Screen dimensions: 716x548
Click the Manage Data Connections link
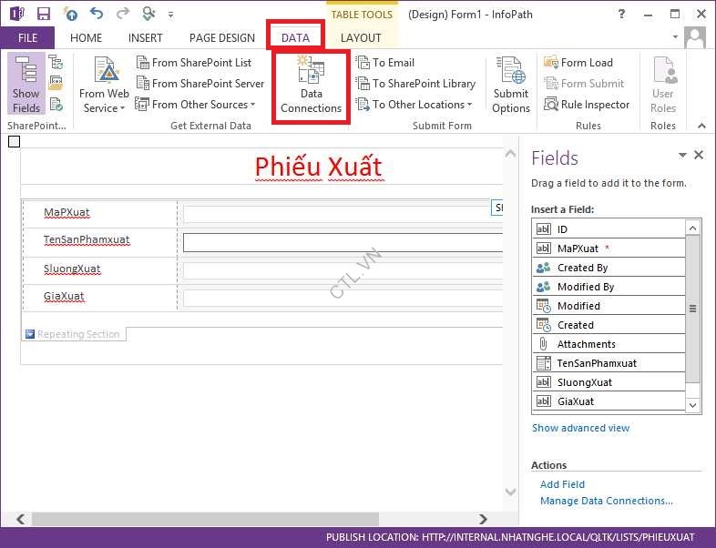[x=606, y=501]
